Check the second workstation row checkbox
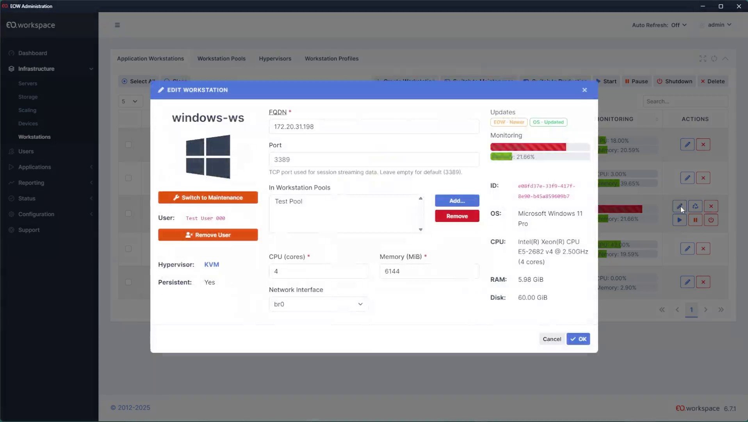This screenshot has width=748, height=422. click(128, 178)
